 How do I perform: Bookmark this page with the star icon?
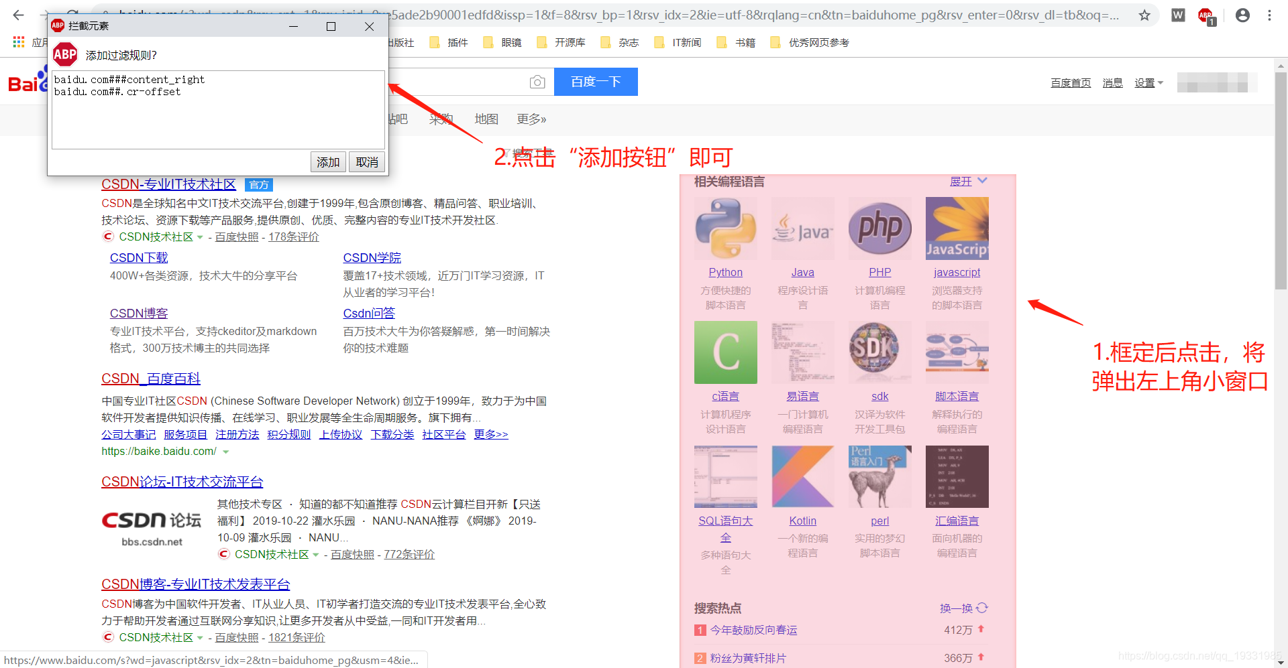1144,15
